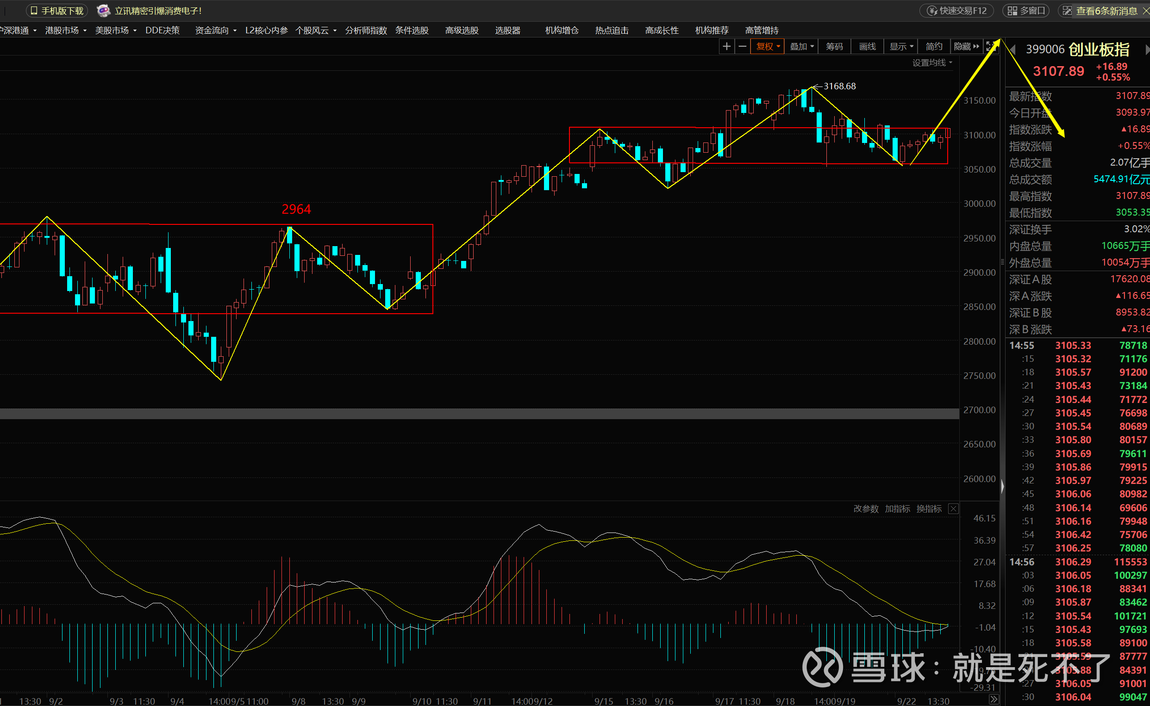Click the 快速交易F12 button
The height and width of the screenshot is (706, 1150).
[x=956, y=11]
